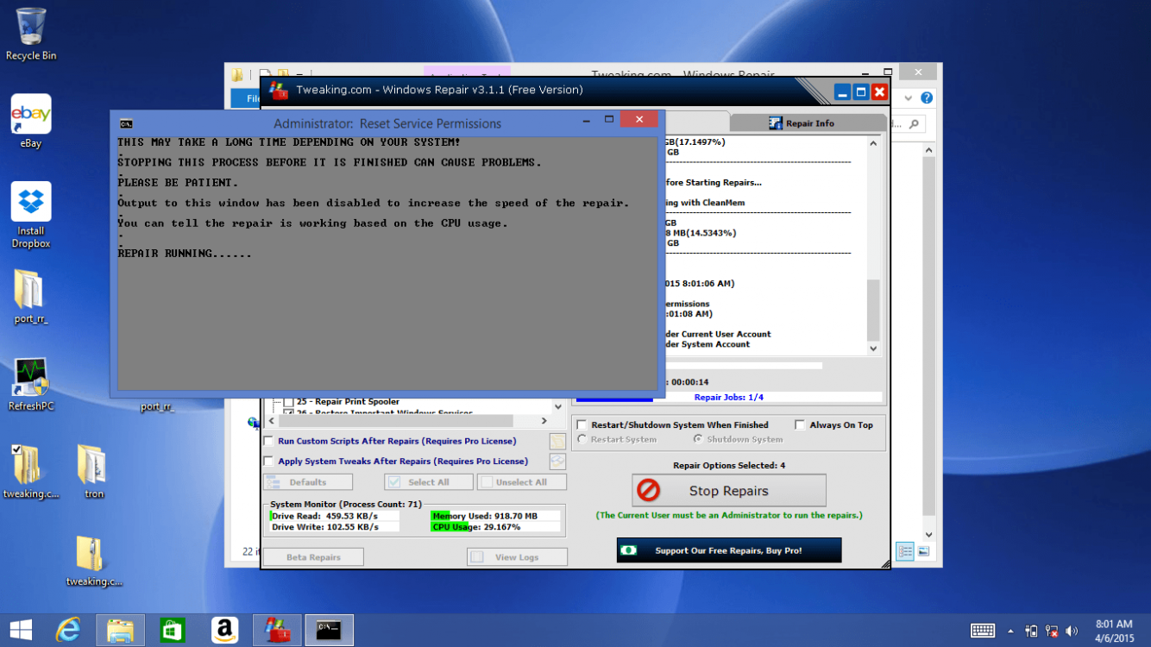Click the Unselect All button
The width and height of the screenshot is (1151, 647).
[x=521, y=482]
